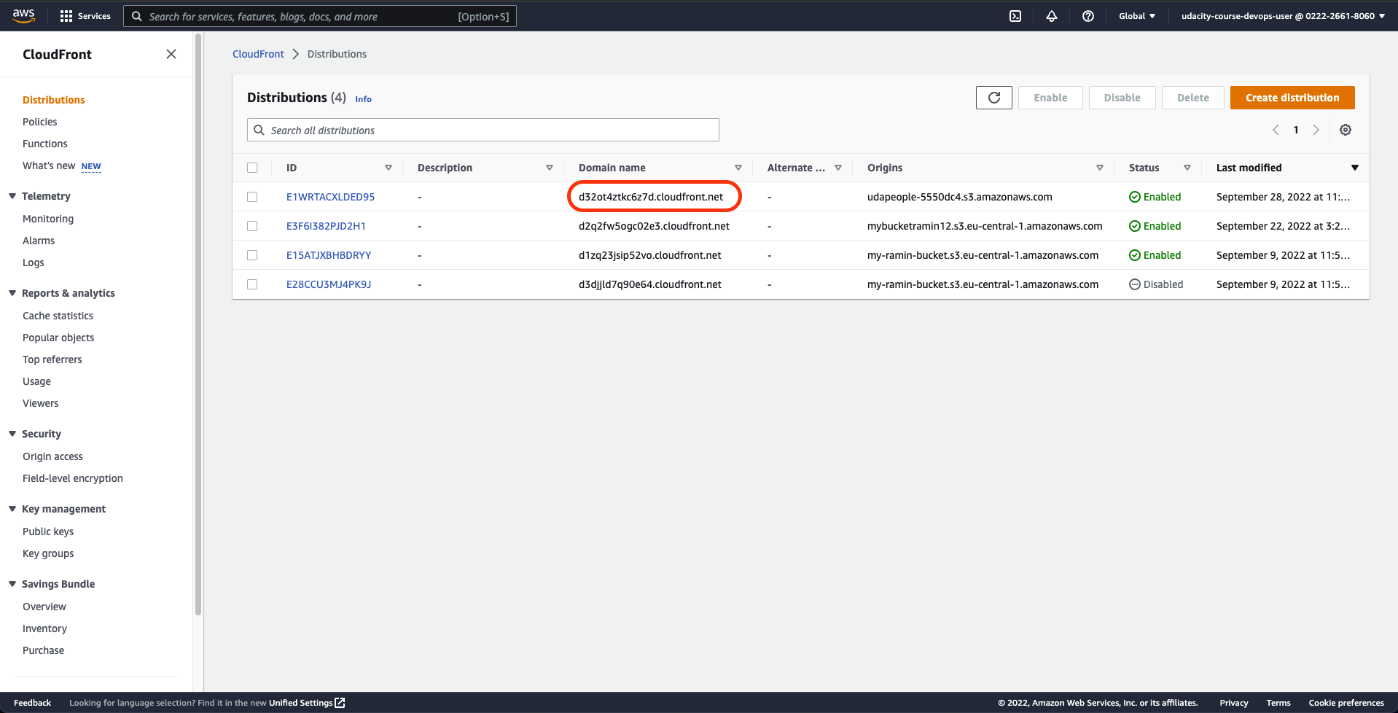1398x713 pixels.
Task: Open distribution E3F6I382PJD2H1
Action: (x=326, y=226)
